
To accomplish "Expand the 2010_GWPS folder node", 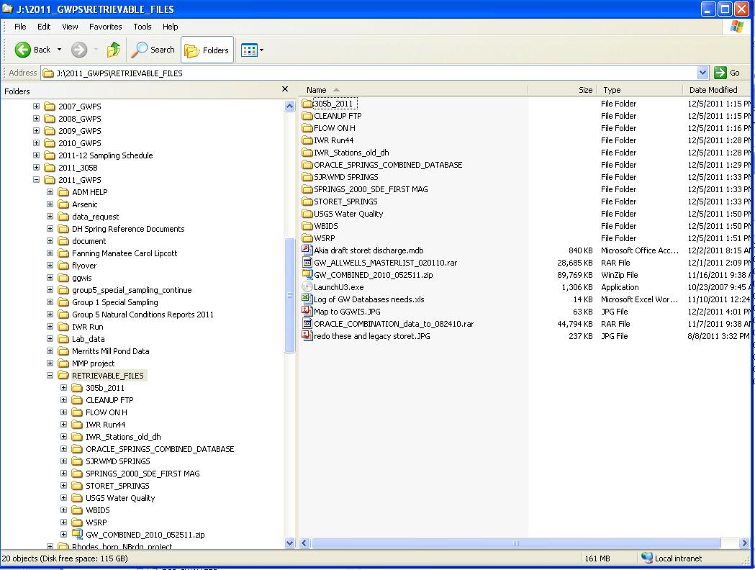I will pos(36,142).
